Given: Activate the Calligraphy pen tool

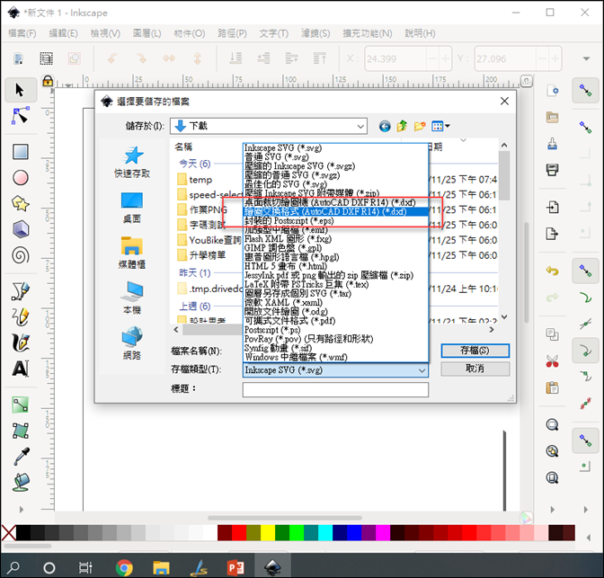Looking at the screenshot, I should (x=21, y=342).
